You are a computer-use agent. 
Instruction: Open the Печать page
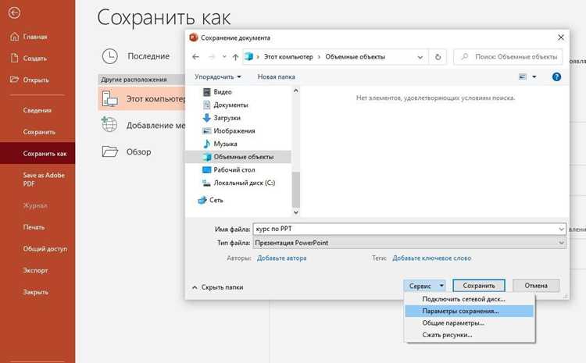tap(34, 227)
